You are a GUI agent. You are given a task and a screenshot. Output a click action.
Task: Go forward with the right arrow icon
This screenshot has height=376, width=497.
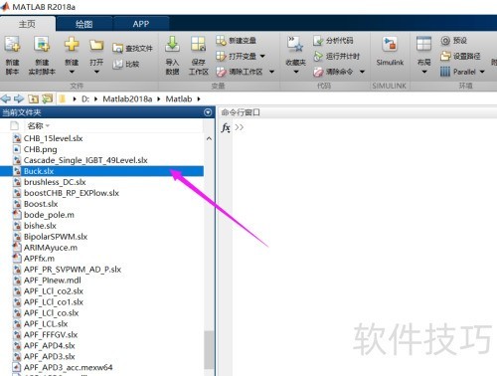pyautogui.click(x=19, y=98)
